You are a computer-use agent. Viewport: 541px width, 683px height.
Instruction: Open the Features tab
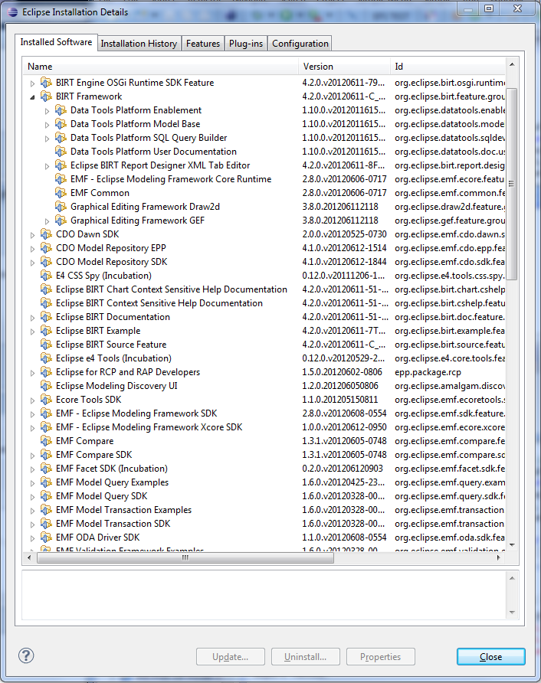click(x=203, y=44)
